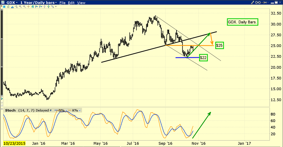Click the first magnifier zoom icon
The width and height of the screenshot is (283, 147).
(20, 6)
